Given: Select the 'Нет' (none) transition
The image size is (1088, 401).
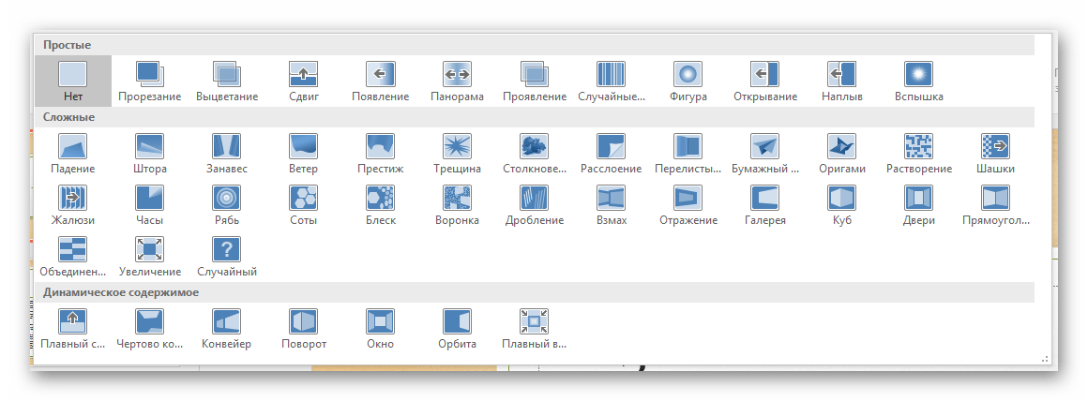Looking at the screenshot, I should click(73, 81).
